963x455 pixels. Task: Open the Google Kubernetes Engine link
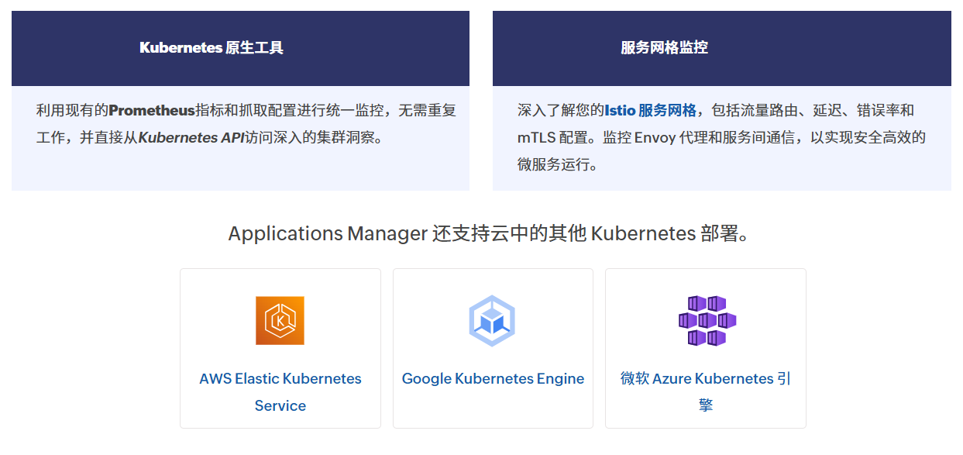492,379
